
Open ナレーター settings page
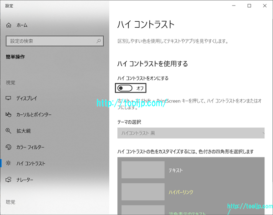click(25, 180)
